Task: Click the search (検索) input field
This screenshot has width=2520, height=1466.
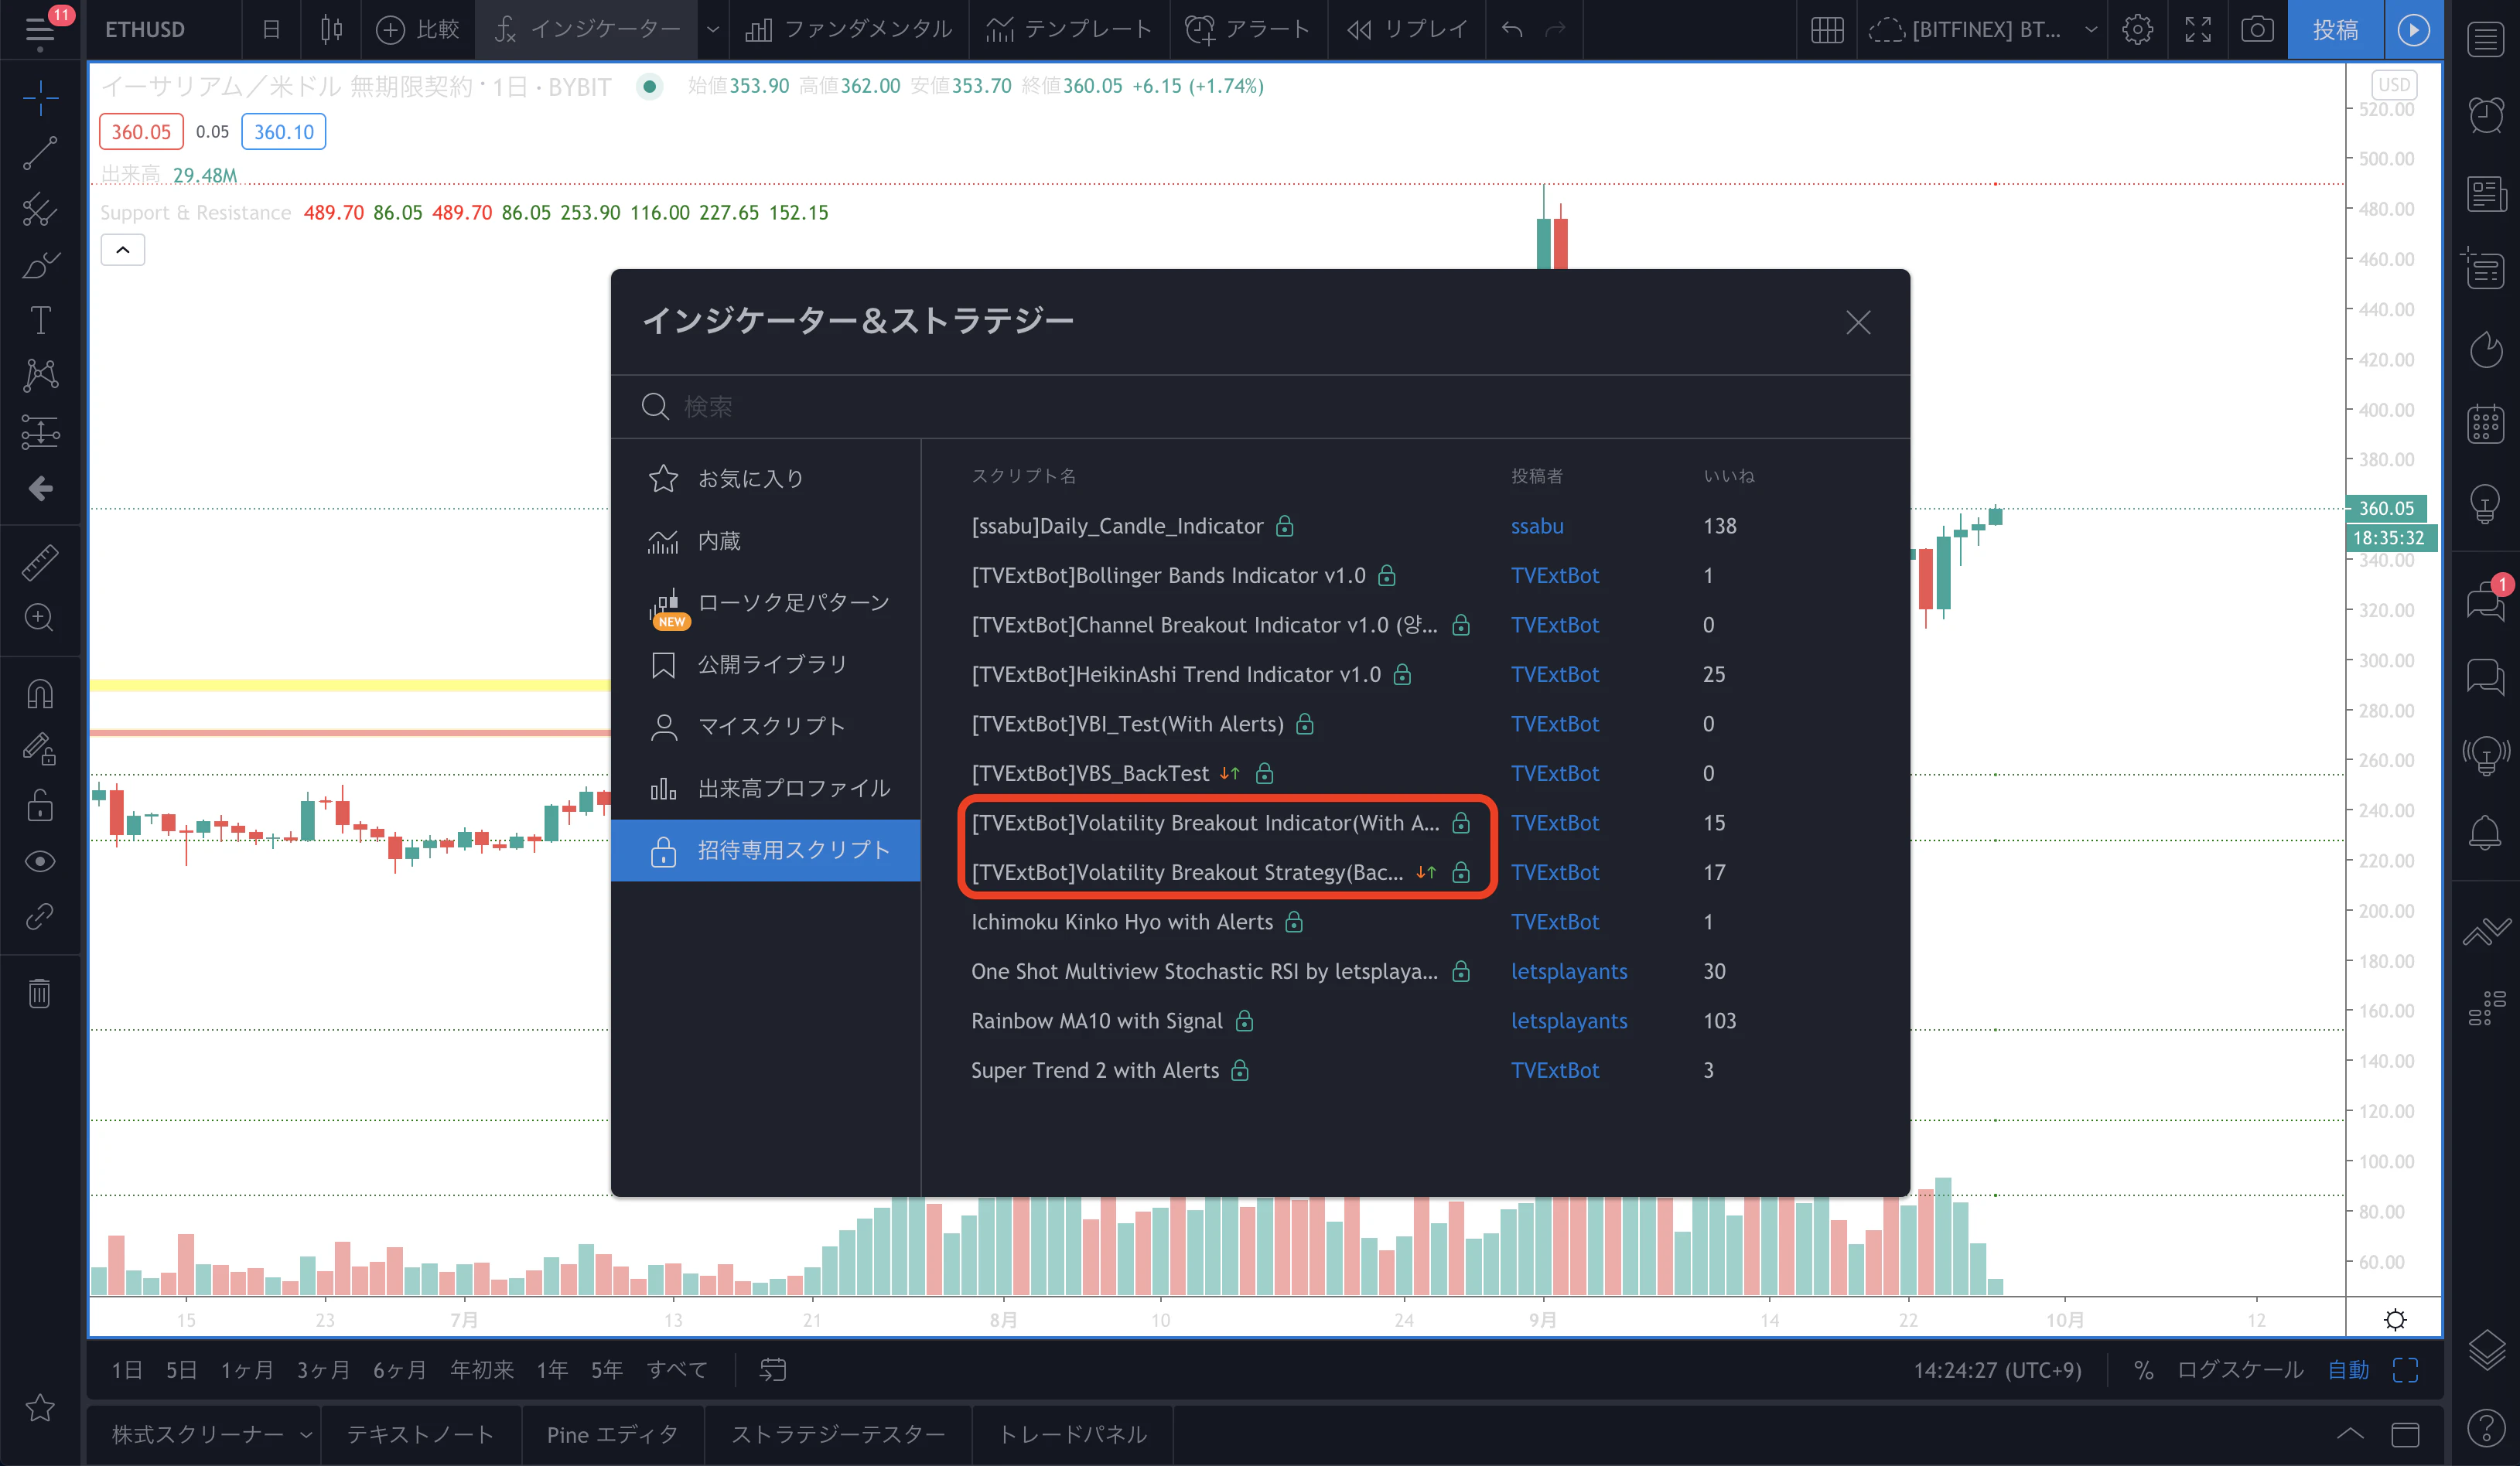Action: tap(1260, 407)
